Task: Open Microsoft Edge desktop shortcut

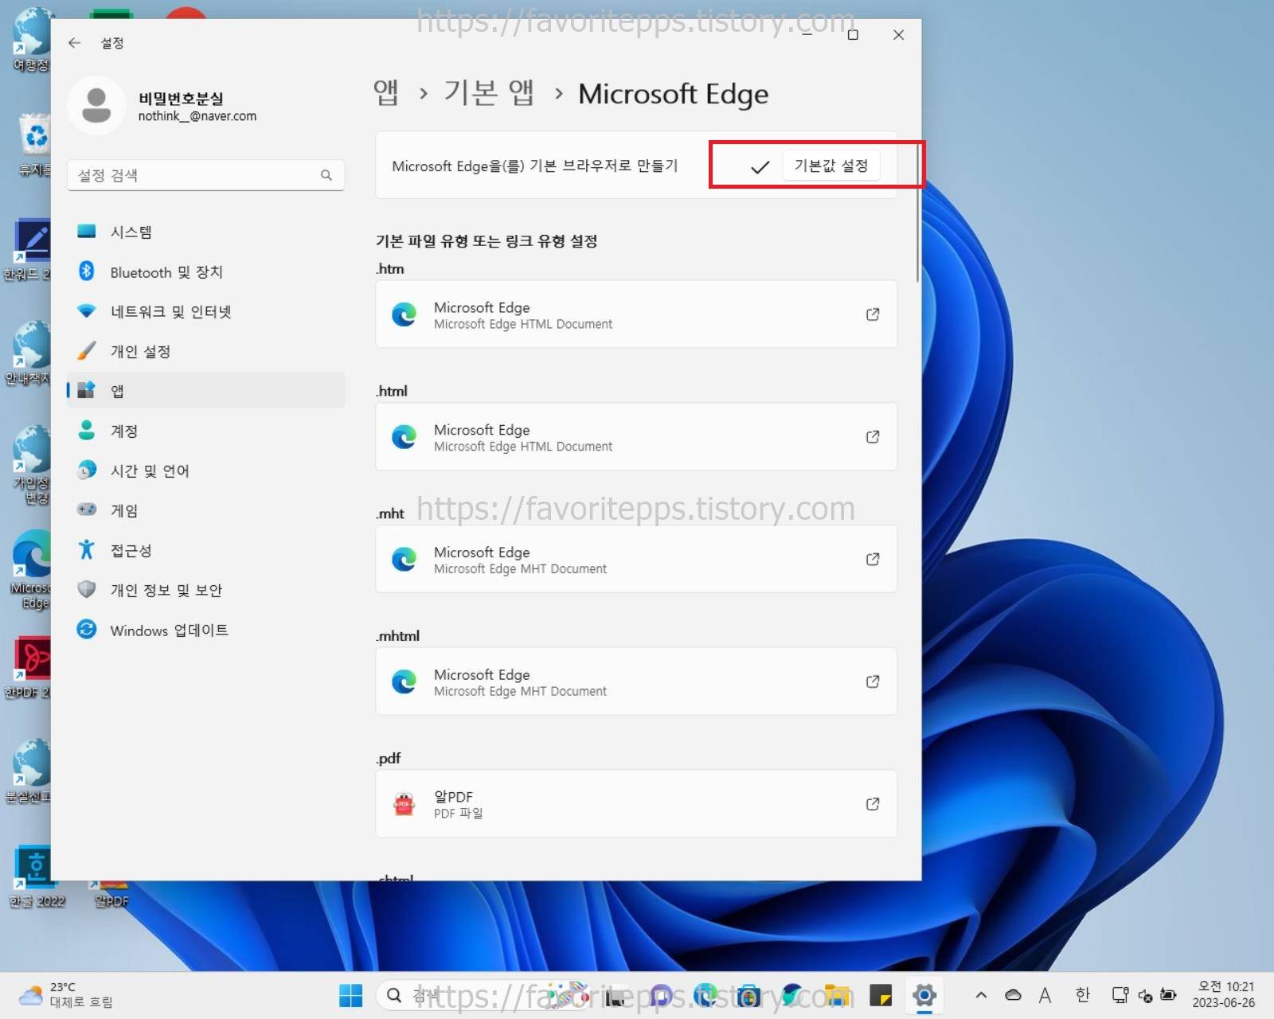Action: [32, 569]
